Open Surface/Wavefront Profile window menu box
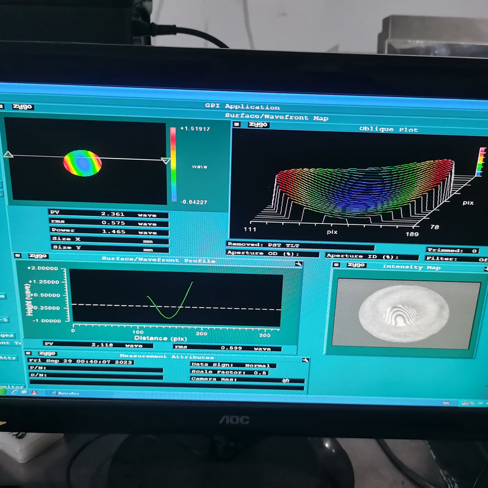 click(x=18, y=255)
